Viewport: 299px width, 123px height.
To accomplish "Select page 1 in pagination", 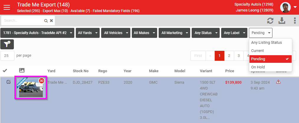I will [219, 56].
